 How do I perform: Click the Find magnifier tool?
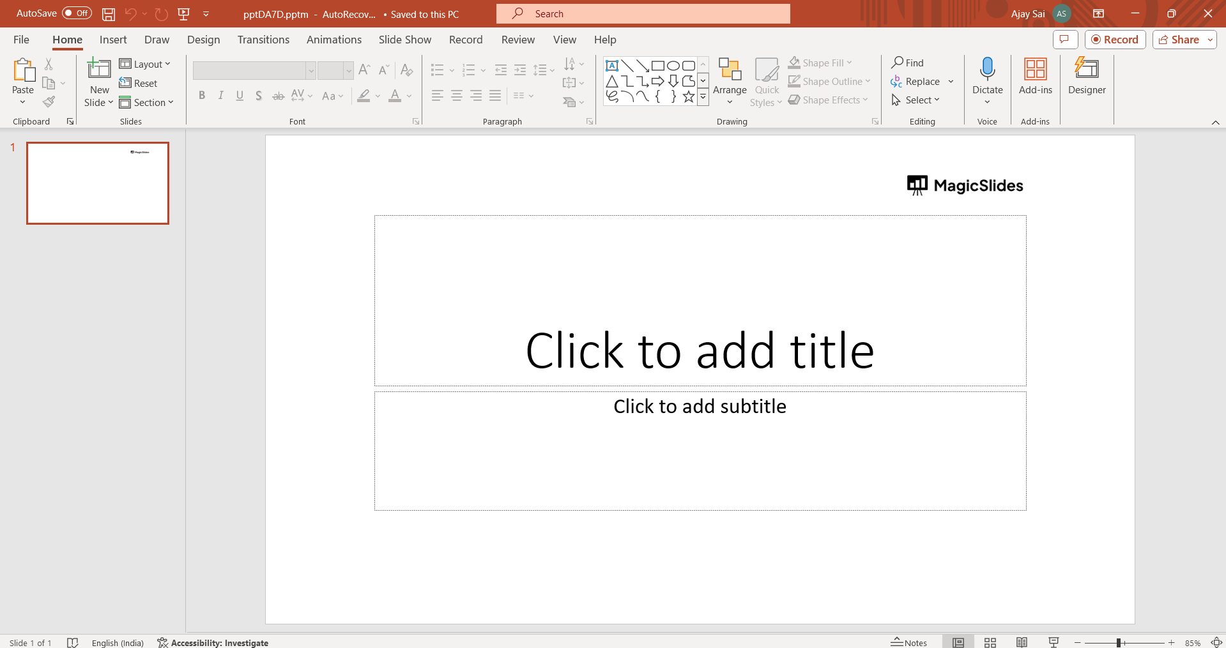pyautogui.click(x=907, y=63)
